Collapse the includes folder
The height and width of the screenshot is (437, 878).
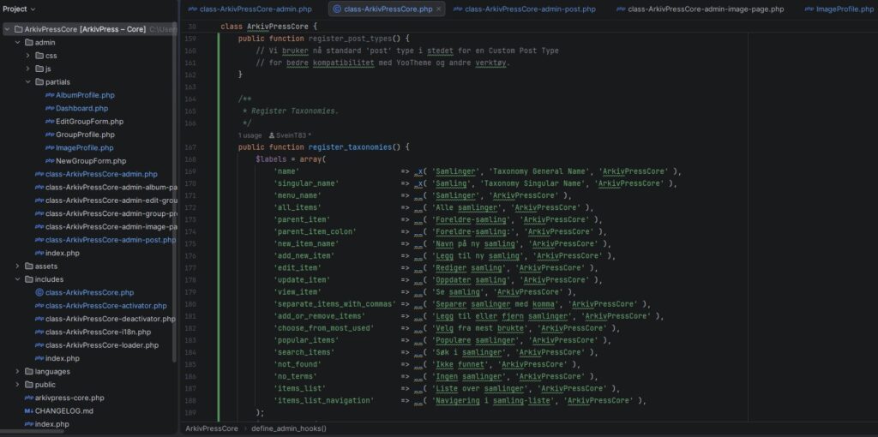(18, 279)
